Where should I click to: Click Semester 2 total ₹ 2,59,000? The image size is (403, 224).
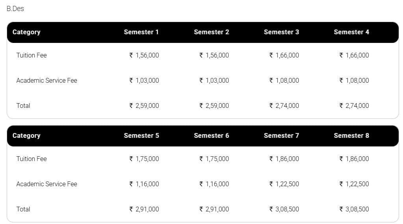click(x=214, y=106)
